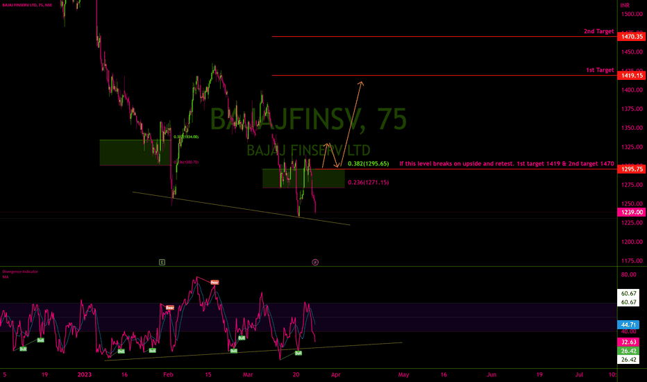Click the INR currency label
The image size is (647, 382).
pos(625,6)
